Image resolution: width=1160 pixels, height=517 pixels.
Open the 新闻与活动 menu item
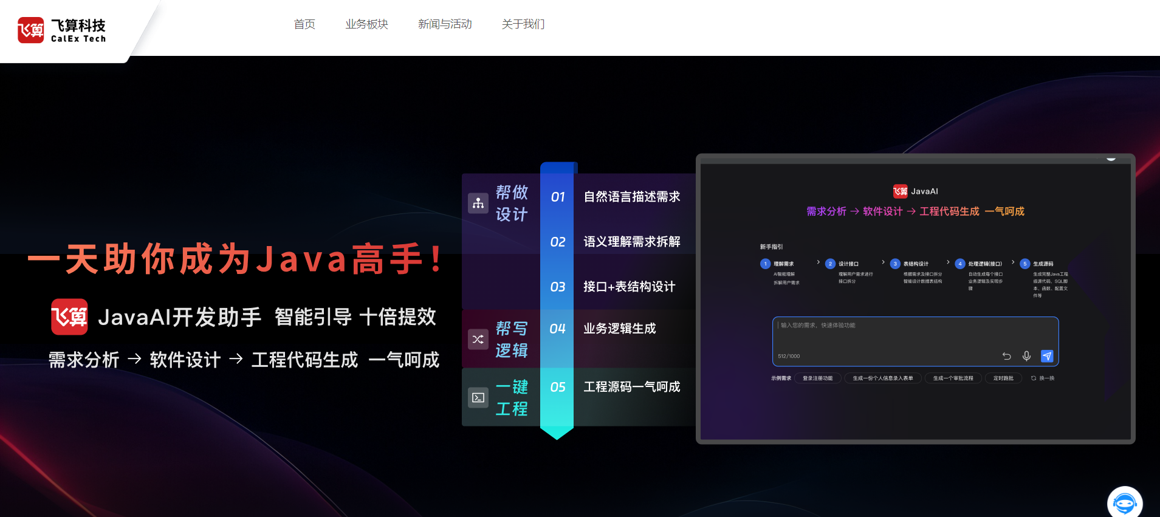click(445, 24)
